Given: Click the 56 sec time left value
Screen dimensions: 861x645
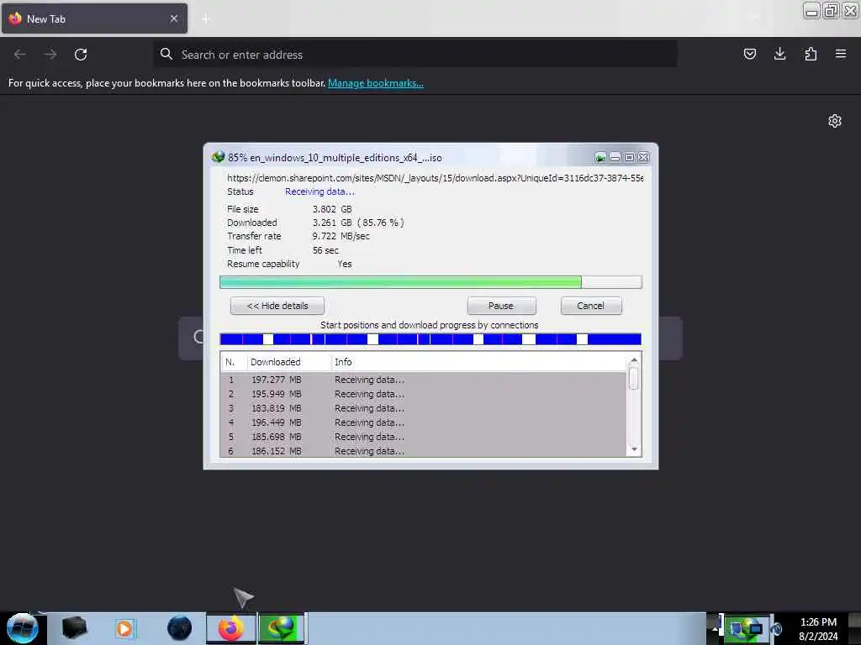Looking at the screenshot, I should [x=325, y=250].
